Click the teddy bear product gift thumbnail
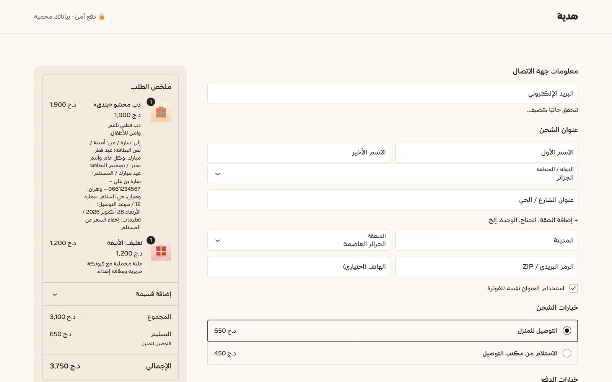Viewport: 612px width, 382px height. click(x=161, y=112)
